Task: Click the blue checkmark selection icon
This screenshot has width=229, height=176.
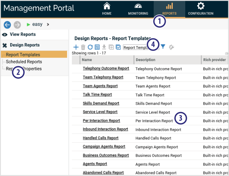Action: [118, 47]
